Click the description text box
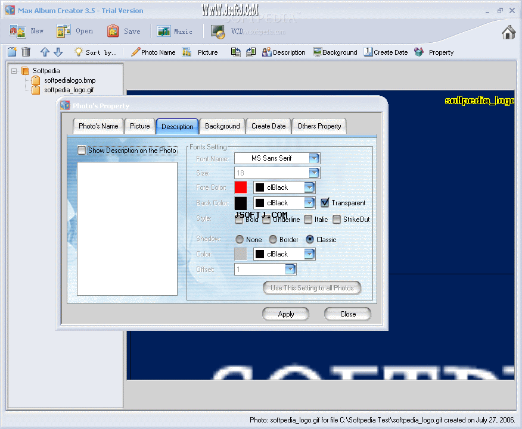Viewport: 522px width, 429px height. click(x=127, y=228)
